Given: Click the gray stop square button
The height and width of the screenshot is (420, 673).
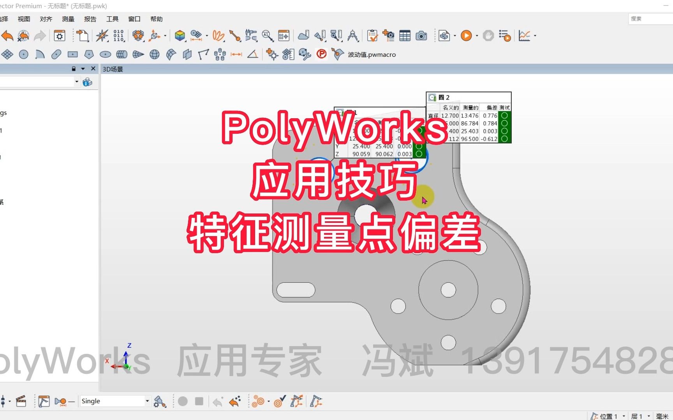Looking at the screenshot, I should click(x=199, y=401).
